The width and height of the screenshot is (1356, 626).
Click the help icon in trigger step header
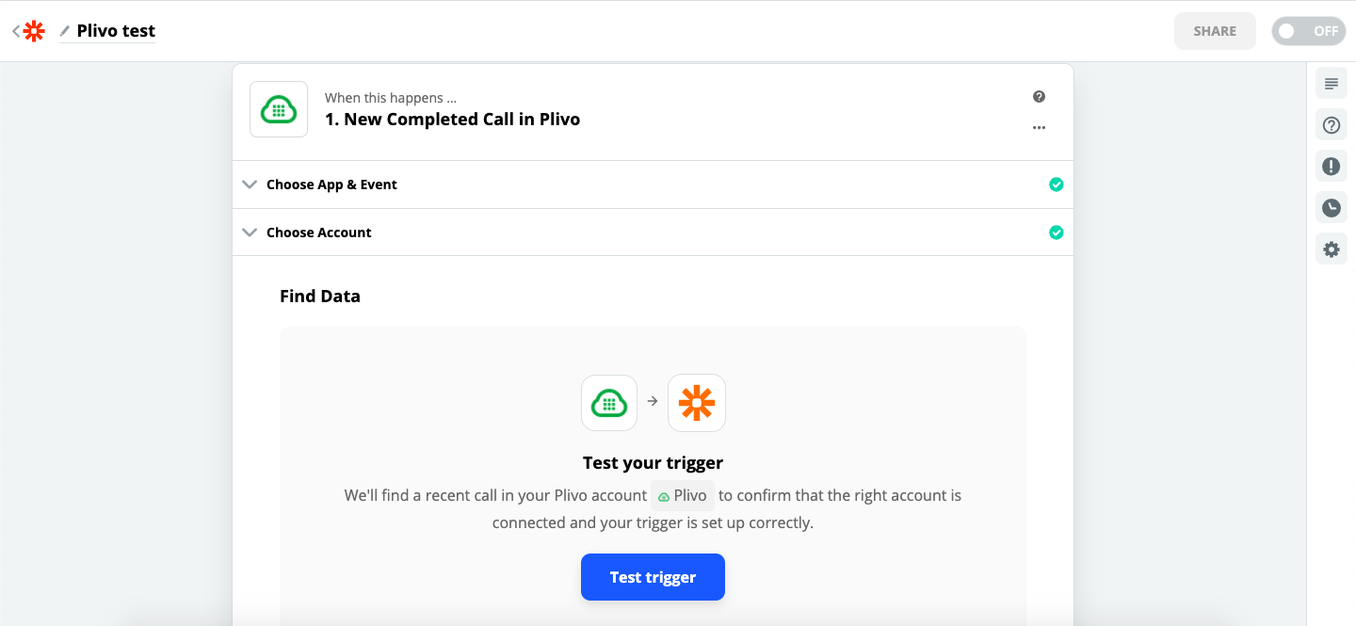click(x=1039, y=97)
